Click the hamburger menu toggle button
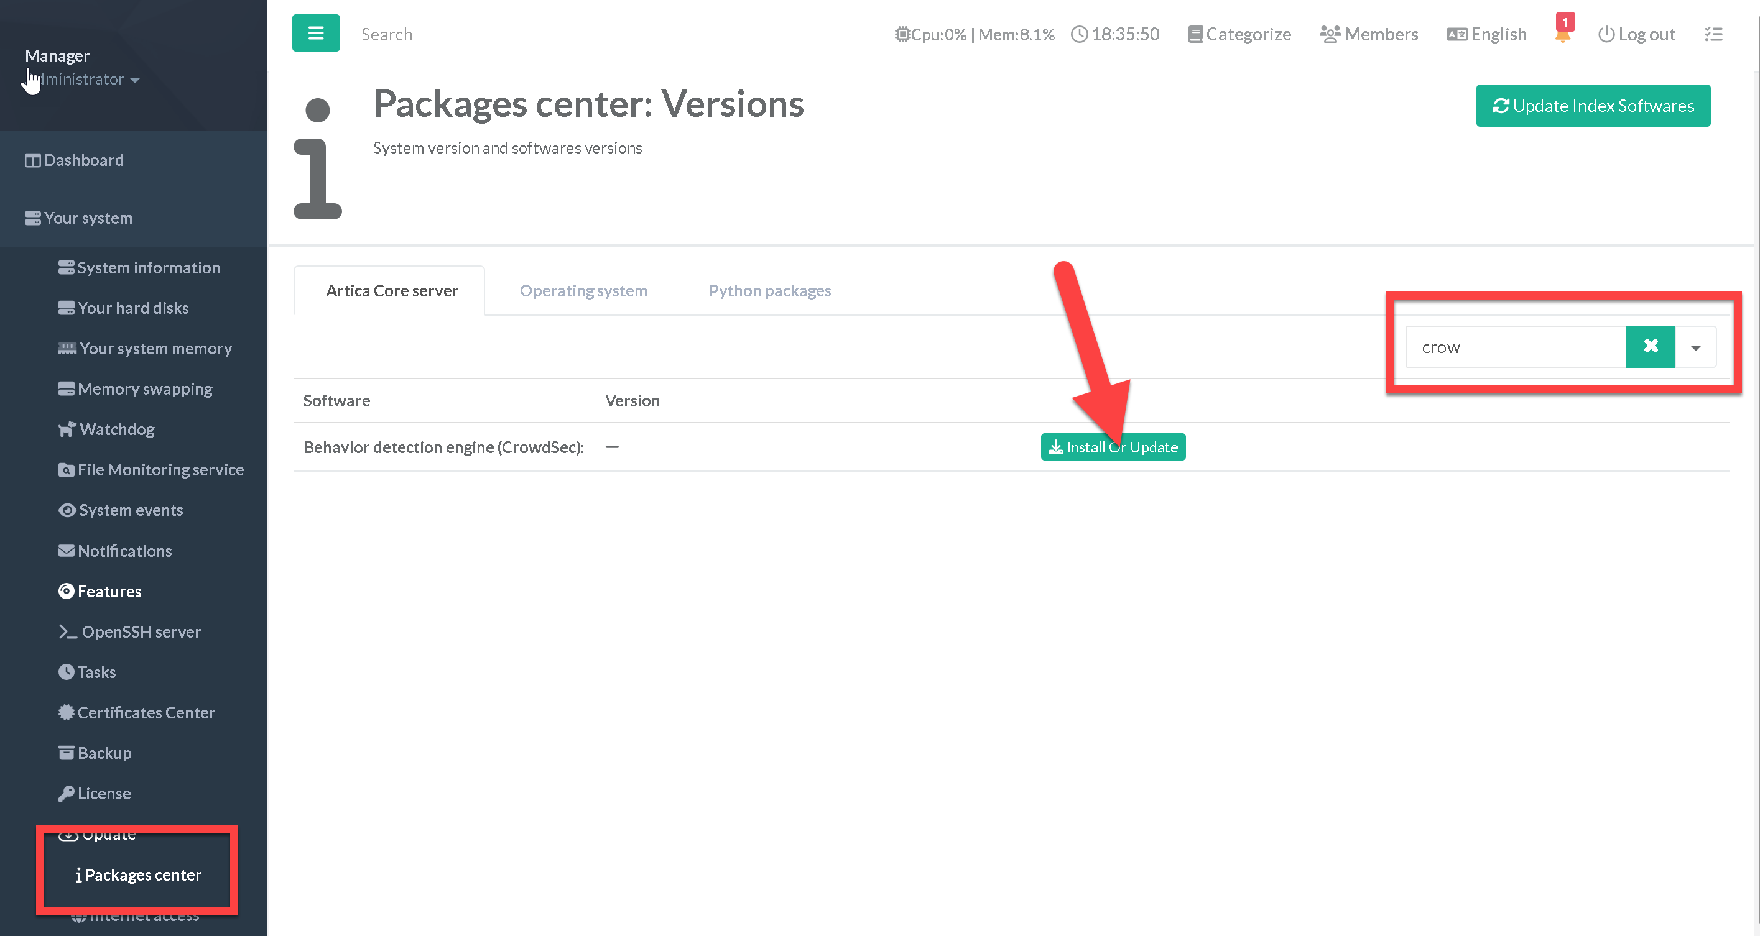 pyautogui.click(x=316, y=33)
